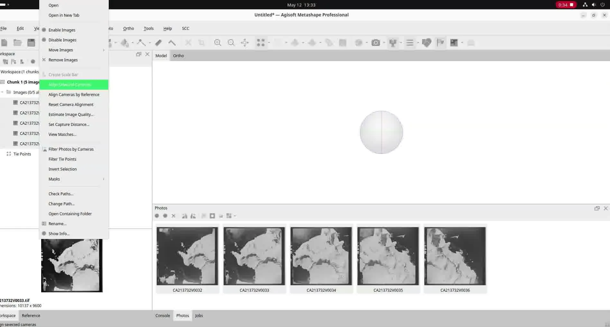Open dropdown arrow next to point cloud icon
610x327 pixels.
[x=269, y=43]
